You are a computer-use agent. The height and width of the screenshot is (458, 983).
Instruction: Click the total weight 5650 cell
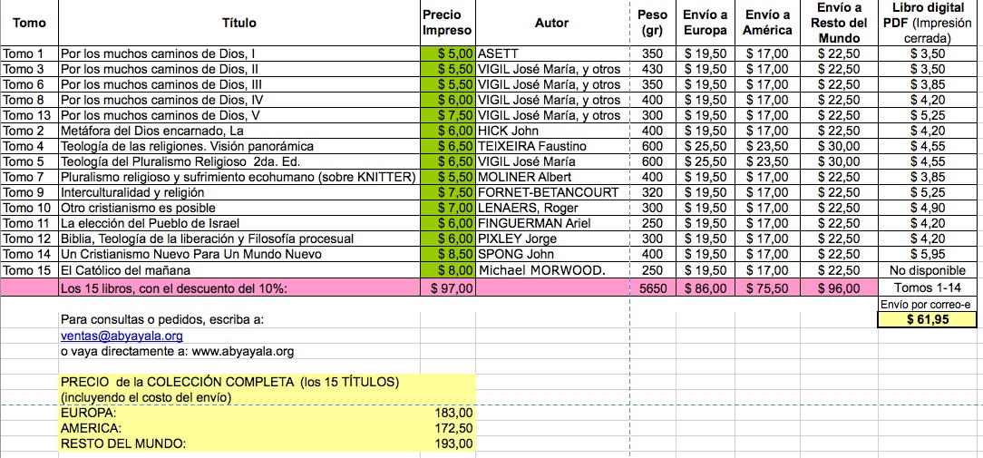tap(651, 288)
